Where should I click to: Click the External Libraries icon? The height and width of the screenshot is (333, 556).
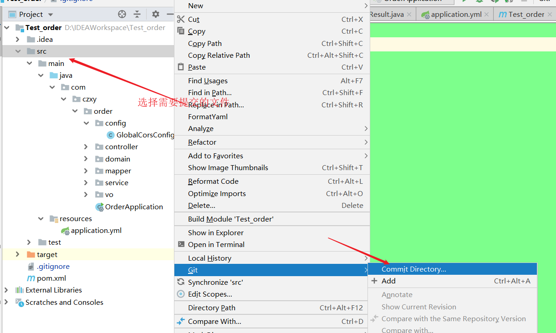point(20,290)
